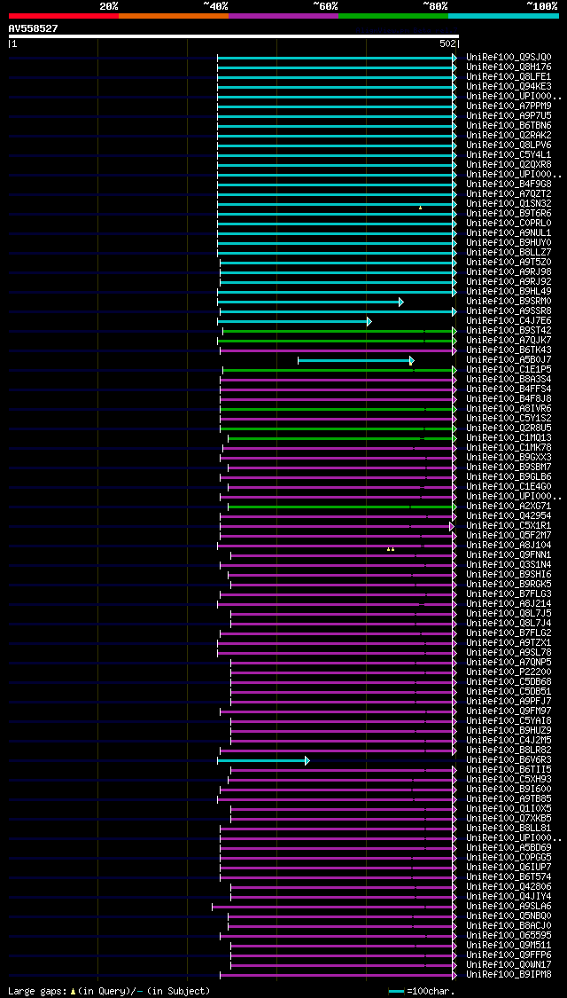
Task: Select the UniRef100_B9GXX3 label
Action: pyautogui.click(x=509, y=458)
